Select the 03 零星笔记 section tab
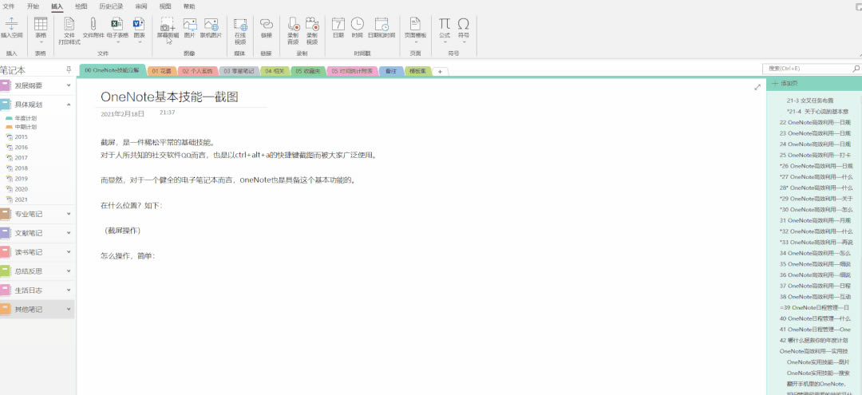The width and height of the screenshot is (862, 395). point(239,71)
